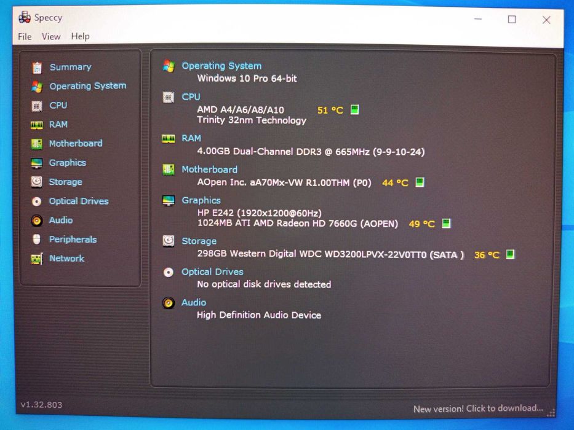Click 'High Definition Audio Device' text
The image size is (574, 430).
coord(259,315)
